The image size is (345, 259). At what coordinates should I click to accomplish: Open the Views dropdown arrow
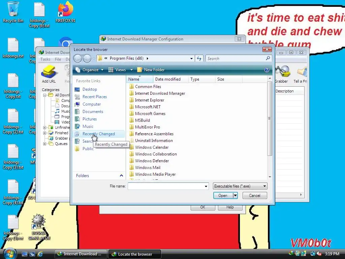131,70
